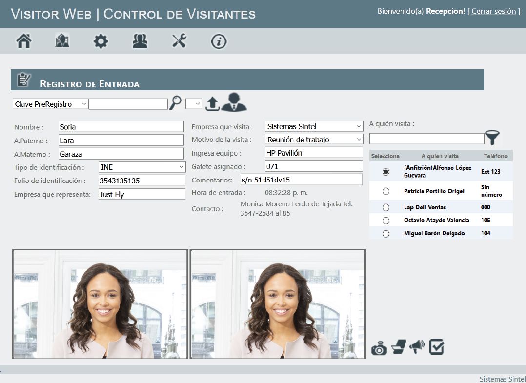The height and width of the screenshot is (383, 526).
Task: Open the tools/maintenance icon
Action: 179,41
